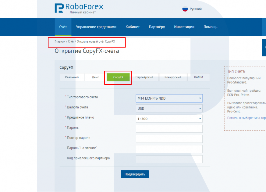Switch to the Партнёрский account tab
The image size is (266, 192).
(144, 77)
